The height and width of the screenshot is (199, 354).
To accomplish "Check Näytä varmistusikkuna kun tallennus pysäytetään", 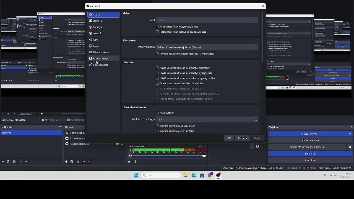I will point(157,78).
